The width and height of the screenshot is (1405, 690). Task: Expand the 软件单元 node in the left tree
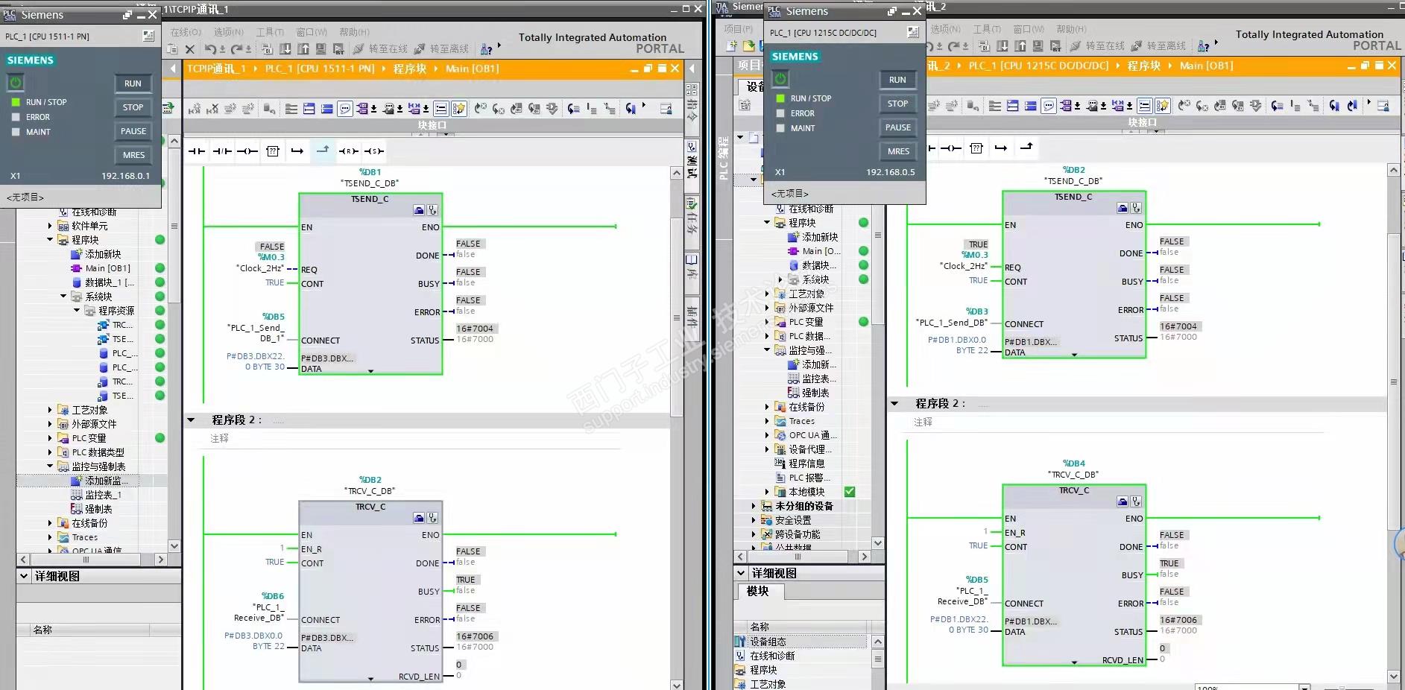(50, 226)
